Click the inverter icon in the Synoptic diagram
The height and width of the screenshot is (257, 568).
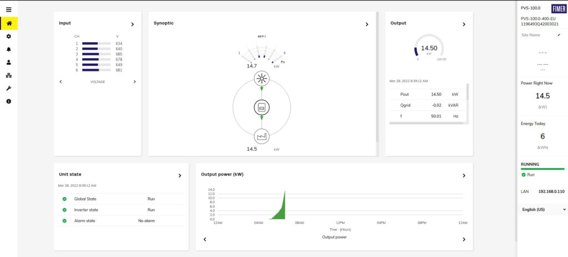(261, 107)
